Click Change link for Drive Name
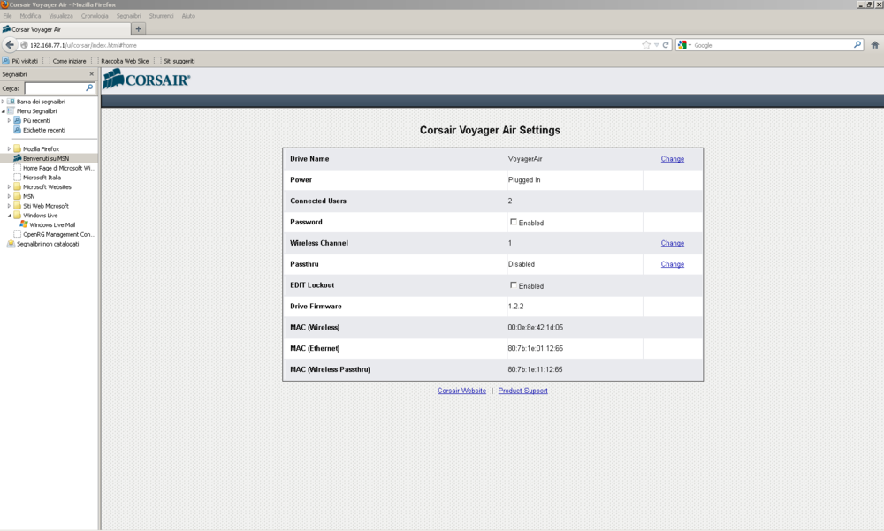Image resolution: width=884 pixels, height=531 pixels. point(673,159)
